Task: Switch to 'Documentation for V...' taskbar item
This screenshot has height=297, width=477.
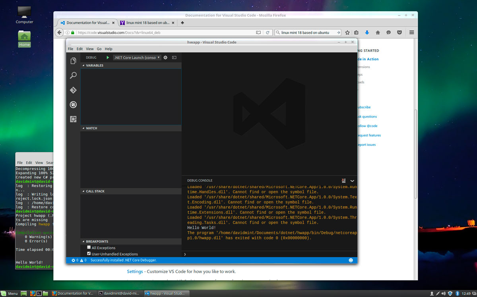Action: click(x=74, y=293)
